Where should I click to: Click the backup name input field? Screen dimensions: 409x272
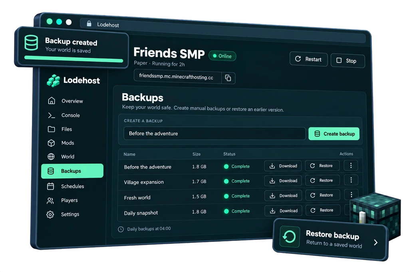pos(214,134)
